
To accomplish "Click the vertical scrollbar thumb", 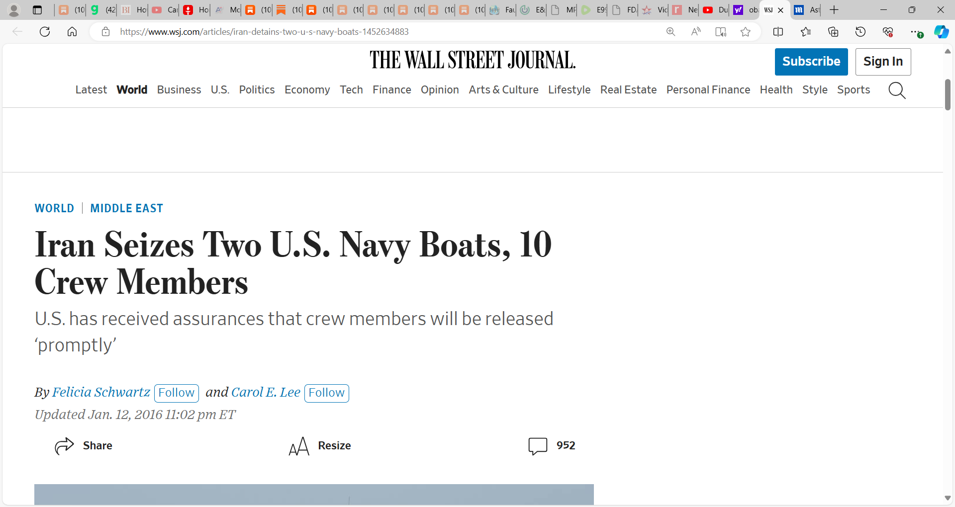I will pos(948,94).
